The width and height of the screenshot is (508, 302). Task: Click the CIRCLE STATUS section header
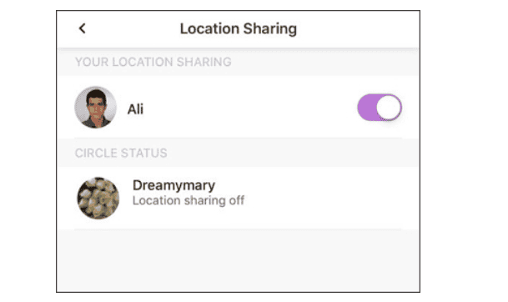click(121, 153)
